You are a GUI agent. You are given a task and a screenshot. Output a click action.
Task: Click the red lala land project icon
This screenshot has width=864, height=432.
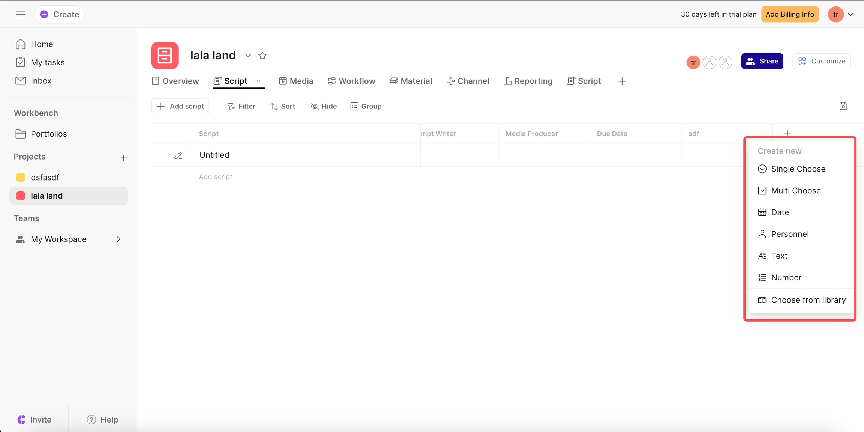click(165, 56)
